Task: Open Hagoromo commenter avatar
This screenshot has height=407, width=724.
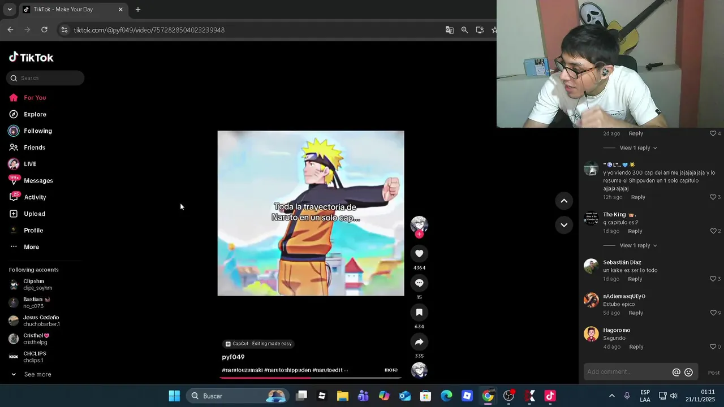Action: (591, 334)
